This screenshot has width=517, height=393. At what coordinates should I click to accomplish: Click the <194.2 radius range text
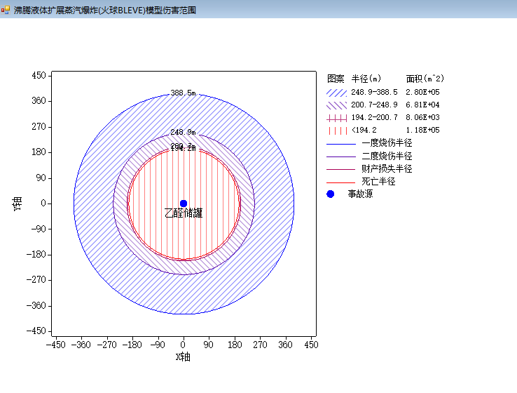click(364, 130)
